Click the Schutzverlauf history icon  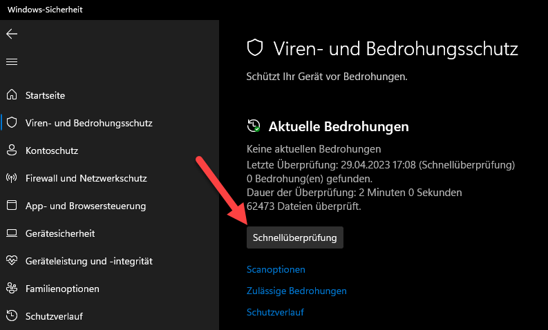12,316
